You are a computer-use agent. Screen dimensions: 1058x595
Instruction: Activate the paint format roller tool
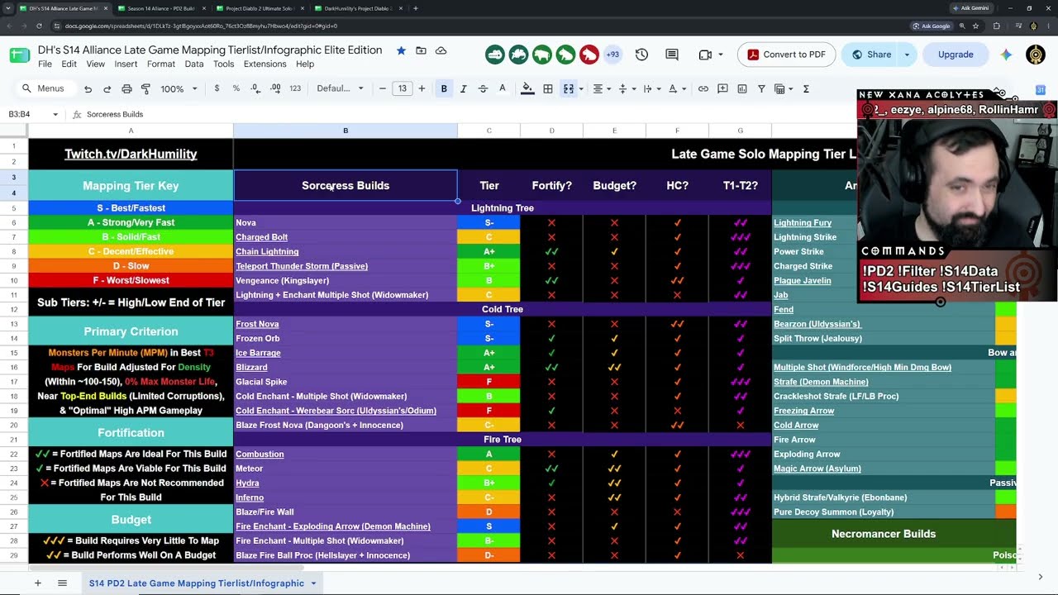click(145, 88)
